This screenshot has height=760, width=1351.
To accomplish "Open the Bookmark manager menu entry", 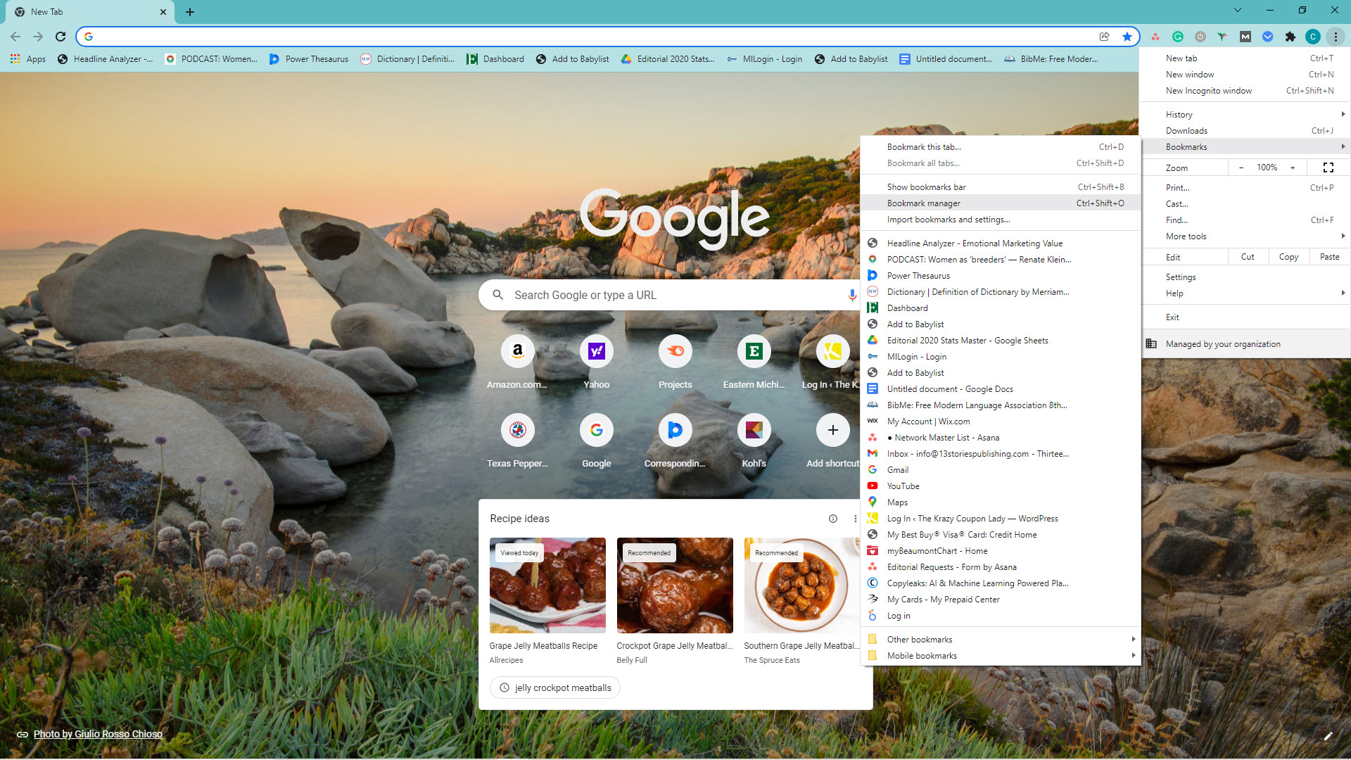I will tap(923, 202).
